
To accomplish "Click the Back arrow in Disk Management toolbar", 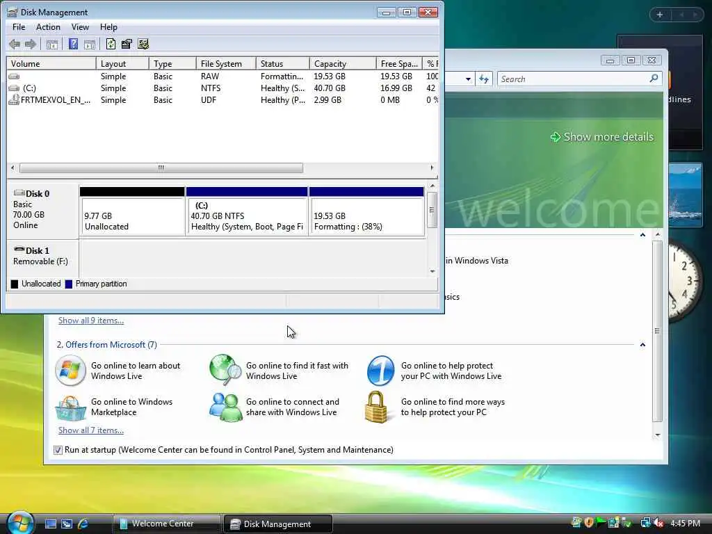I will pyautogui.click(x=15, y=44).
